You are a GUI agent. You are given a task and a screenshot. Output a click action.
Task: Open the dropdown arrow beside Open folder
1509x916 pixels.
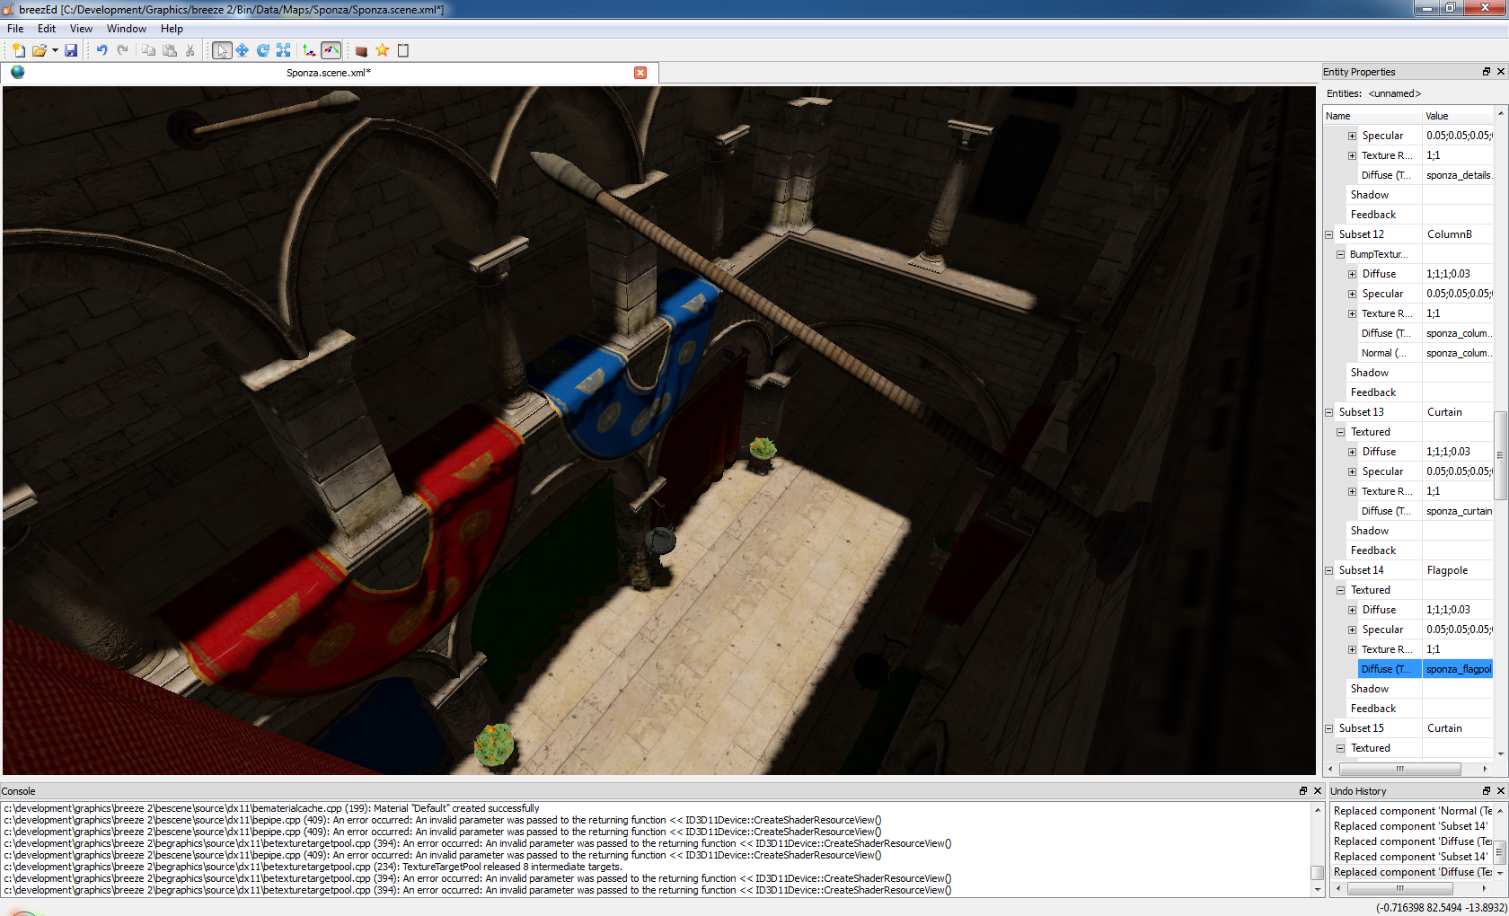(55, 50)
